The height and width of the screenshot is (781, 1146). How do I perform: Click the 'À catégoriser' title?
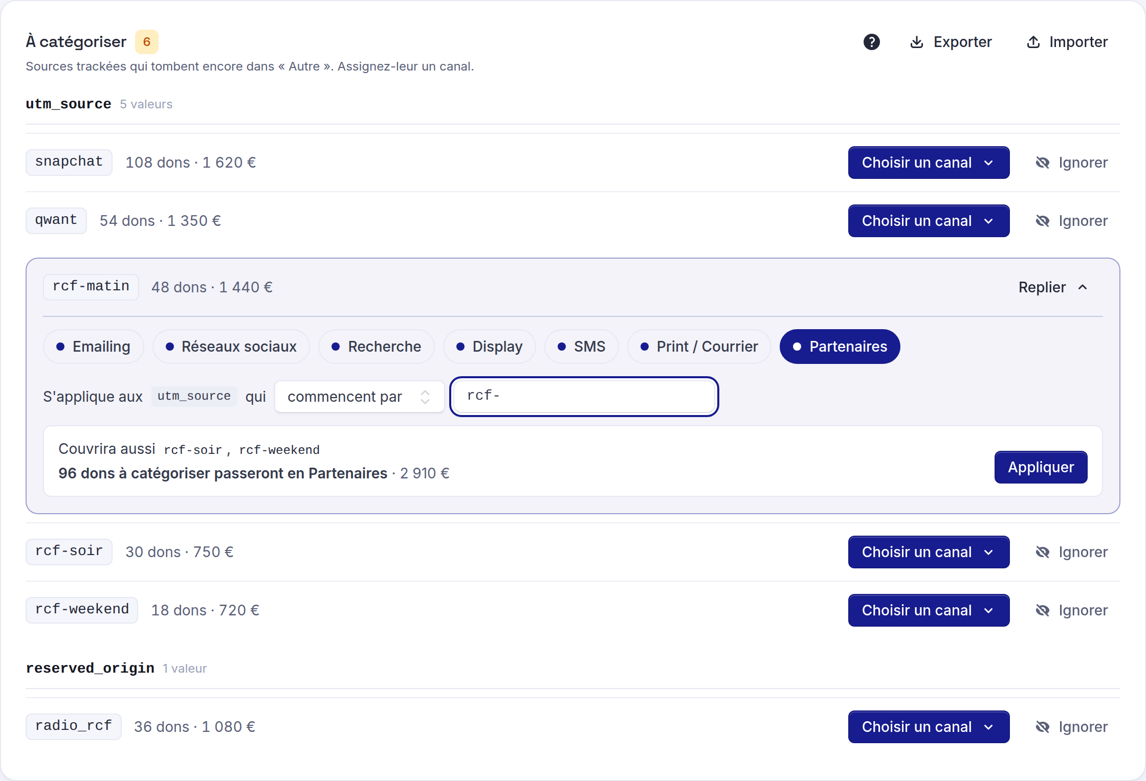pos(76,42)
